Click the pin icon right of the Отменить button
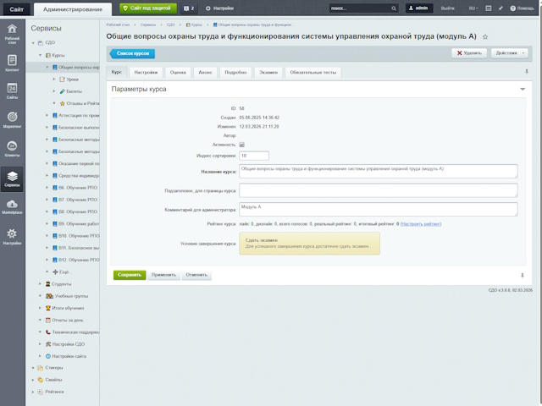The height and width of the screenshot is (406, 542). tap(523, 275)
